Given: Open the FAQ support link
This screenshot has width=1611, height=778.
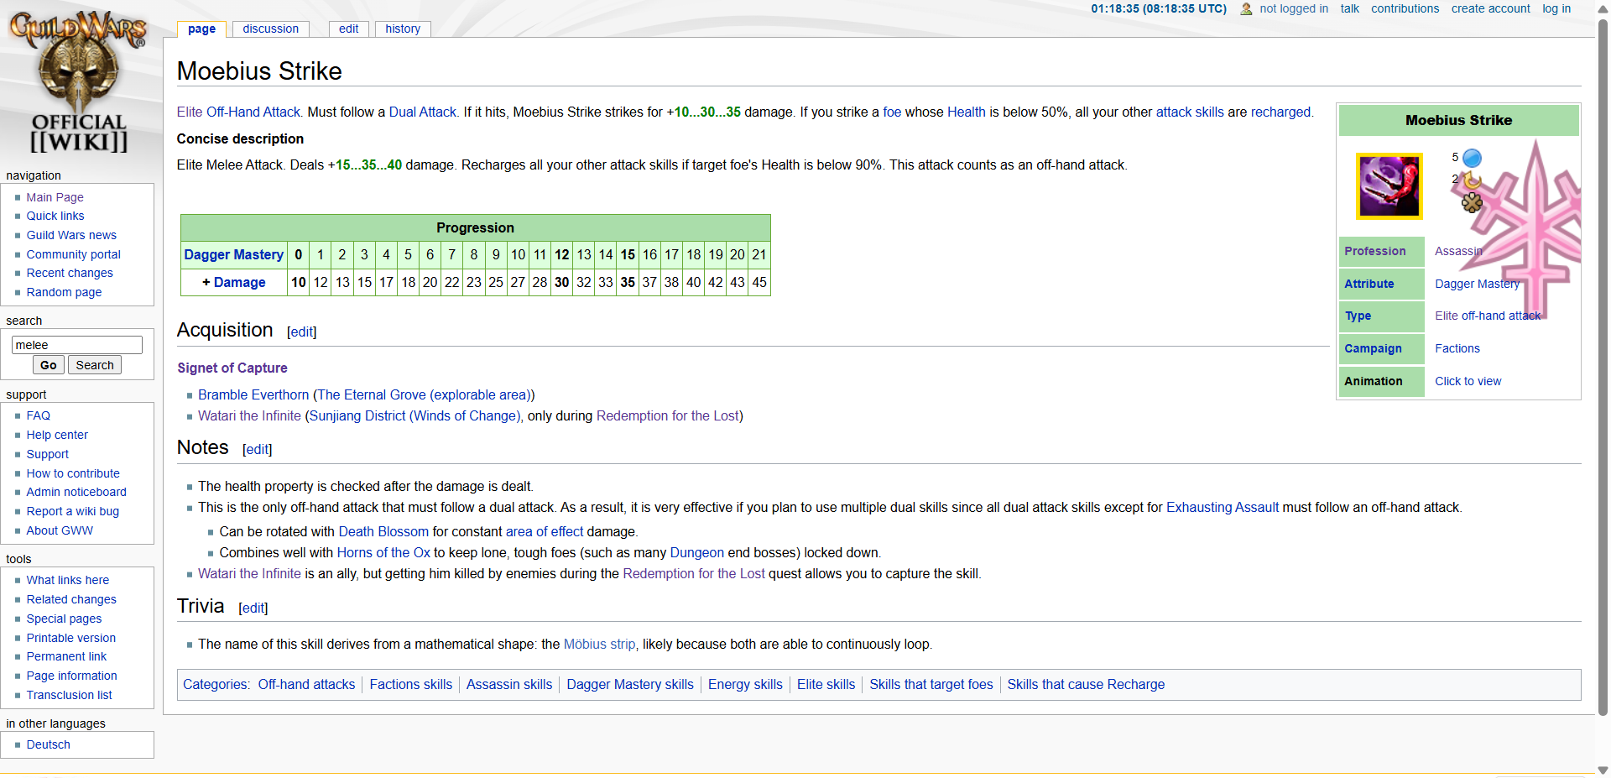Looking at the screenshot, I should tap(38, 415).
